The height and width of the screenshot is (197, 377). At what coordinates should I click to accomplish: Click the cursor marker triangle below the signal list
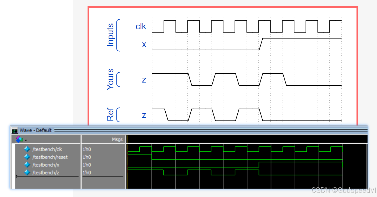pos(17,176)
